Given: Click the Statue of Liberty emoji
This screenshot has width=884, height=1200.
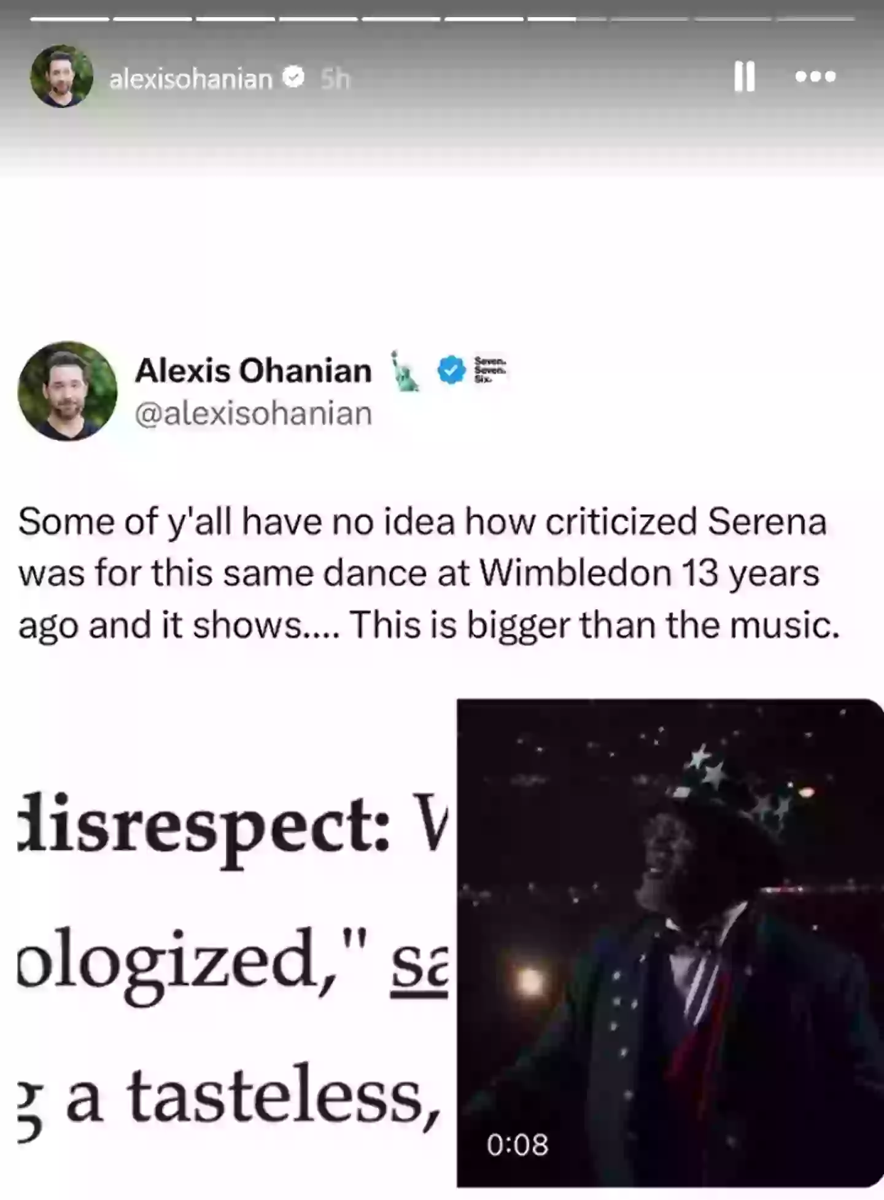Looking at the screenshot, I should [405, 371].
